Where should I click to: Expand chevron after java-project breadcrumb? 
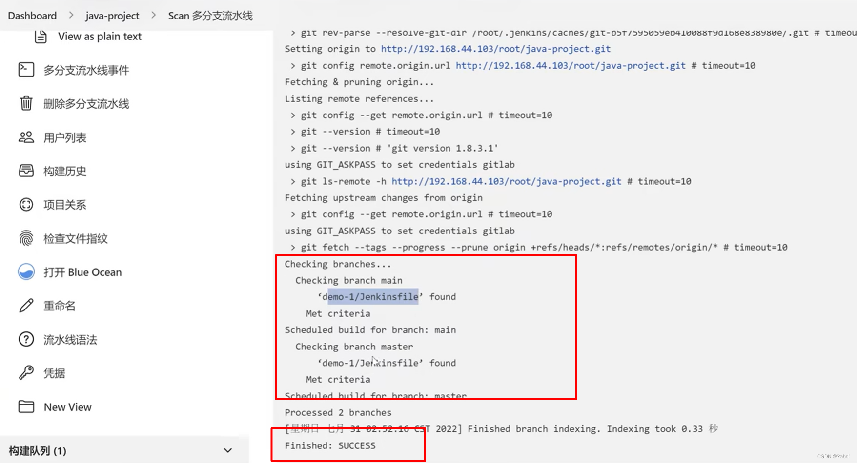click(154, 15)
